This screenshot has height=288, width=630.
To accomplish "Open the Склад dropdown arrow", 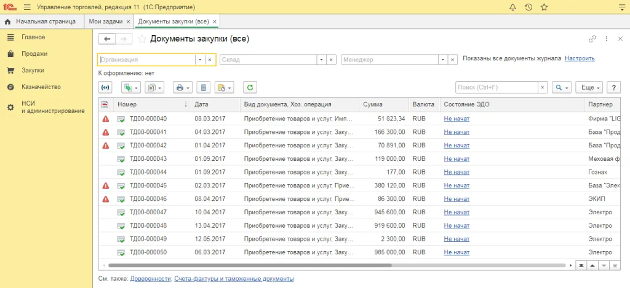I will click(x=321, y=60).
